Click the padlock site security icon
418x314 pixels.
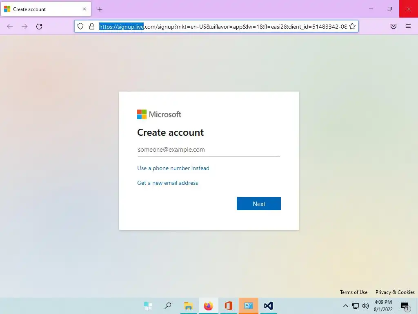point(92,26)
